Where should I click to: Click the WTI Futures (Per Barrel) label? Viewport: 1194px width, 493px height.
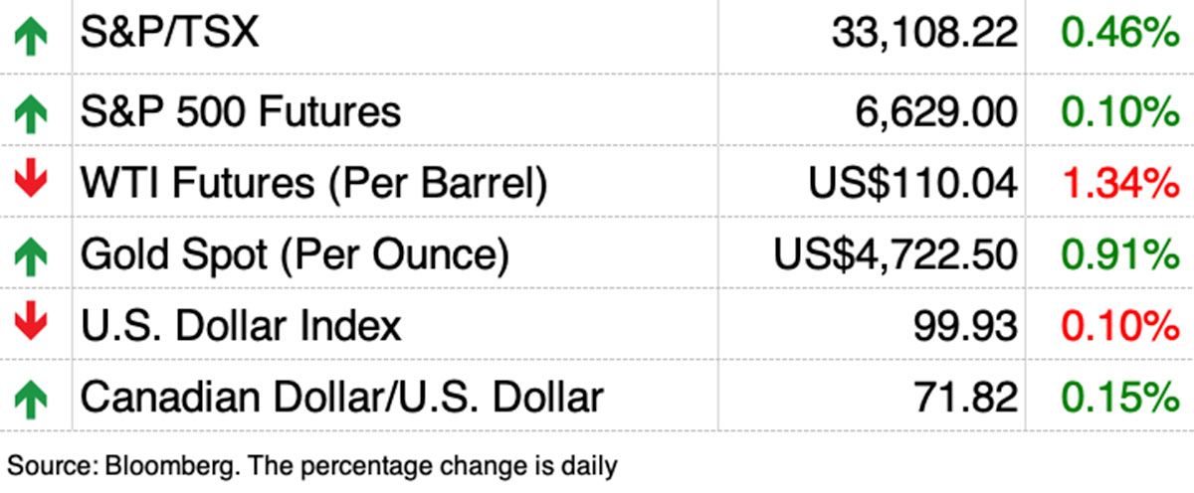(x=313, y=184)
